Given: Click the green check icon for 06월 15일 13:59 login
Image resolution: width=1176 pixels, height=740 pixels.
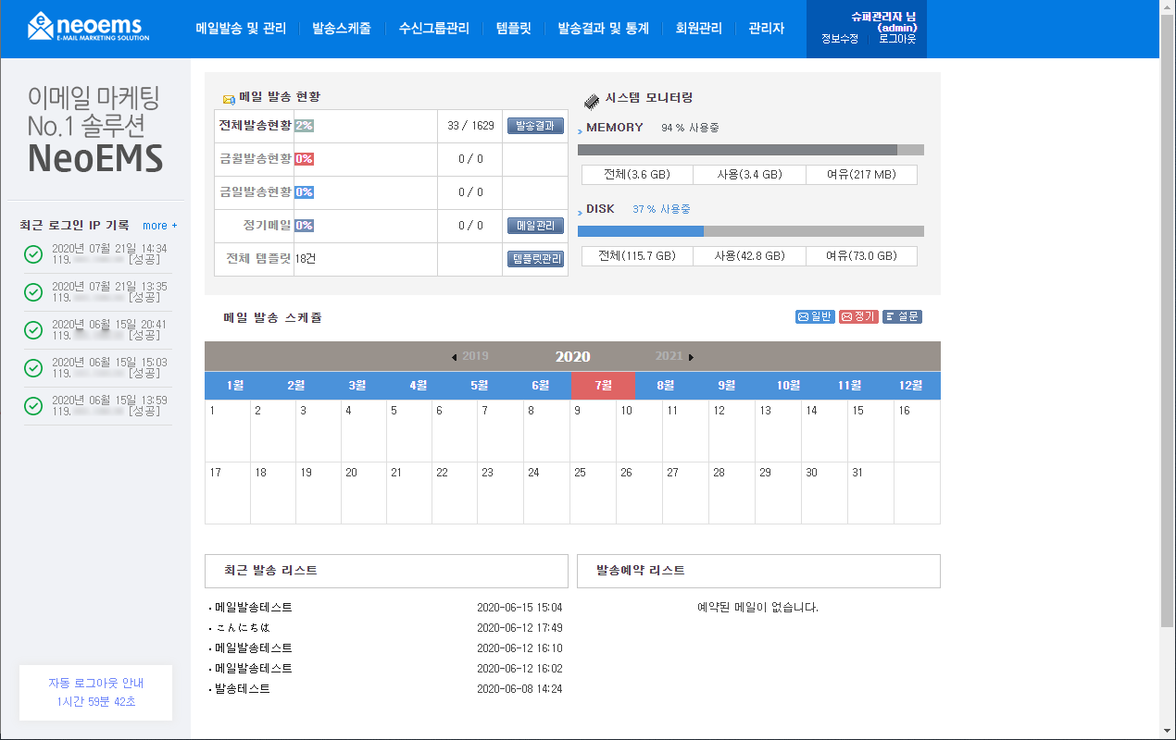Looking at the screenshot, I should (33, 406).
